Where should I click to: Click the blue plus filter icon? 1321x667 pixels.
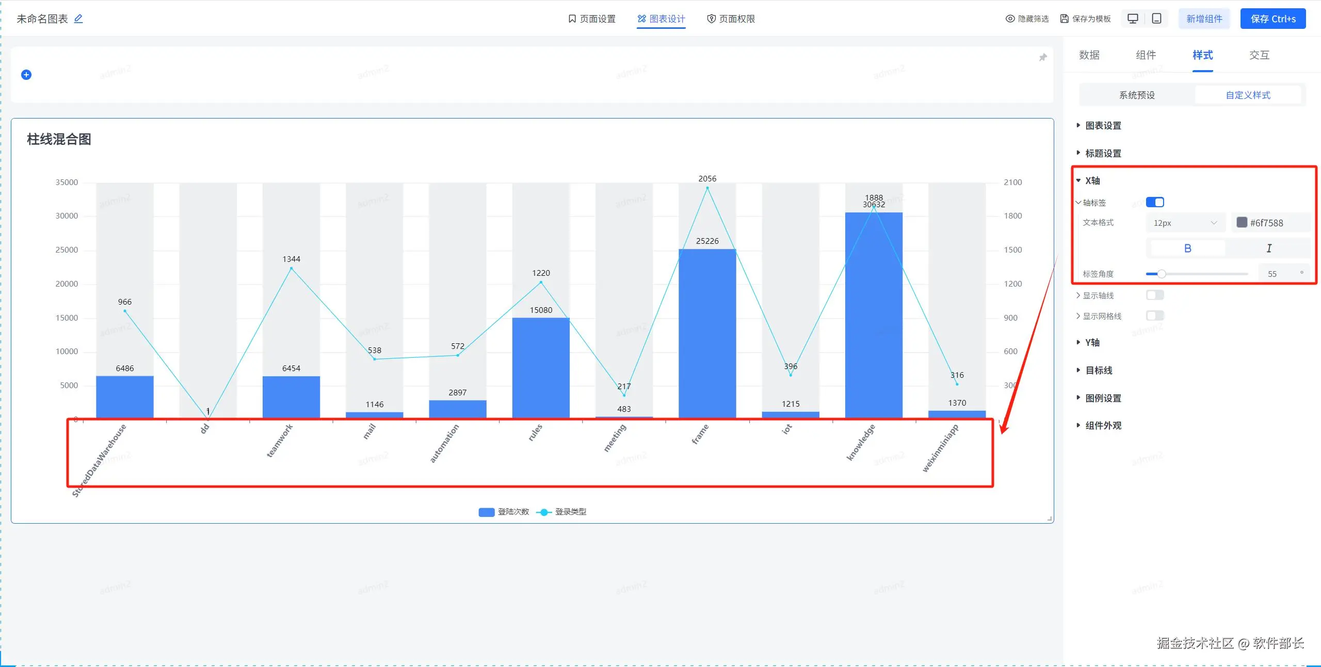pos(26,75)
